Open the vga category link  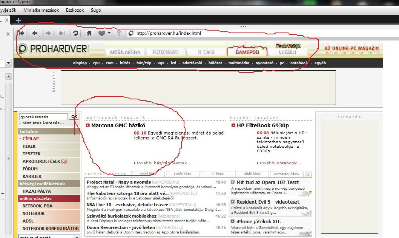click(x=161, y=63)
